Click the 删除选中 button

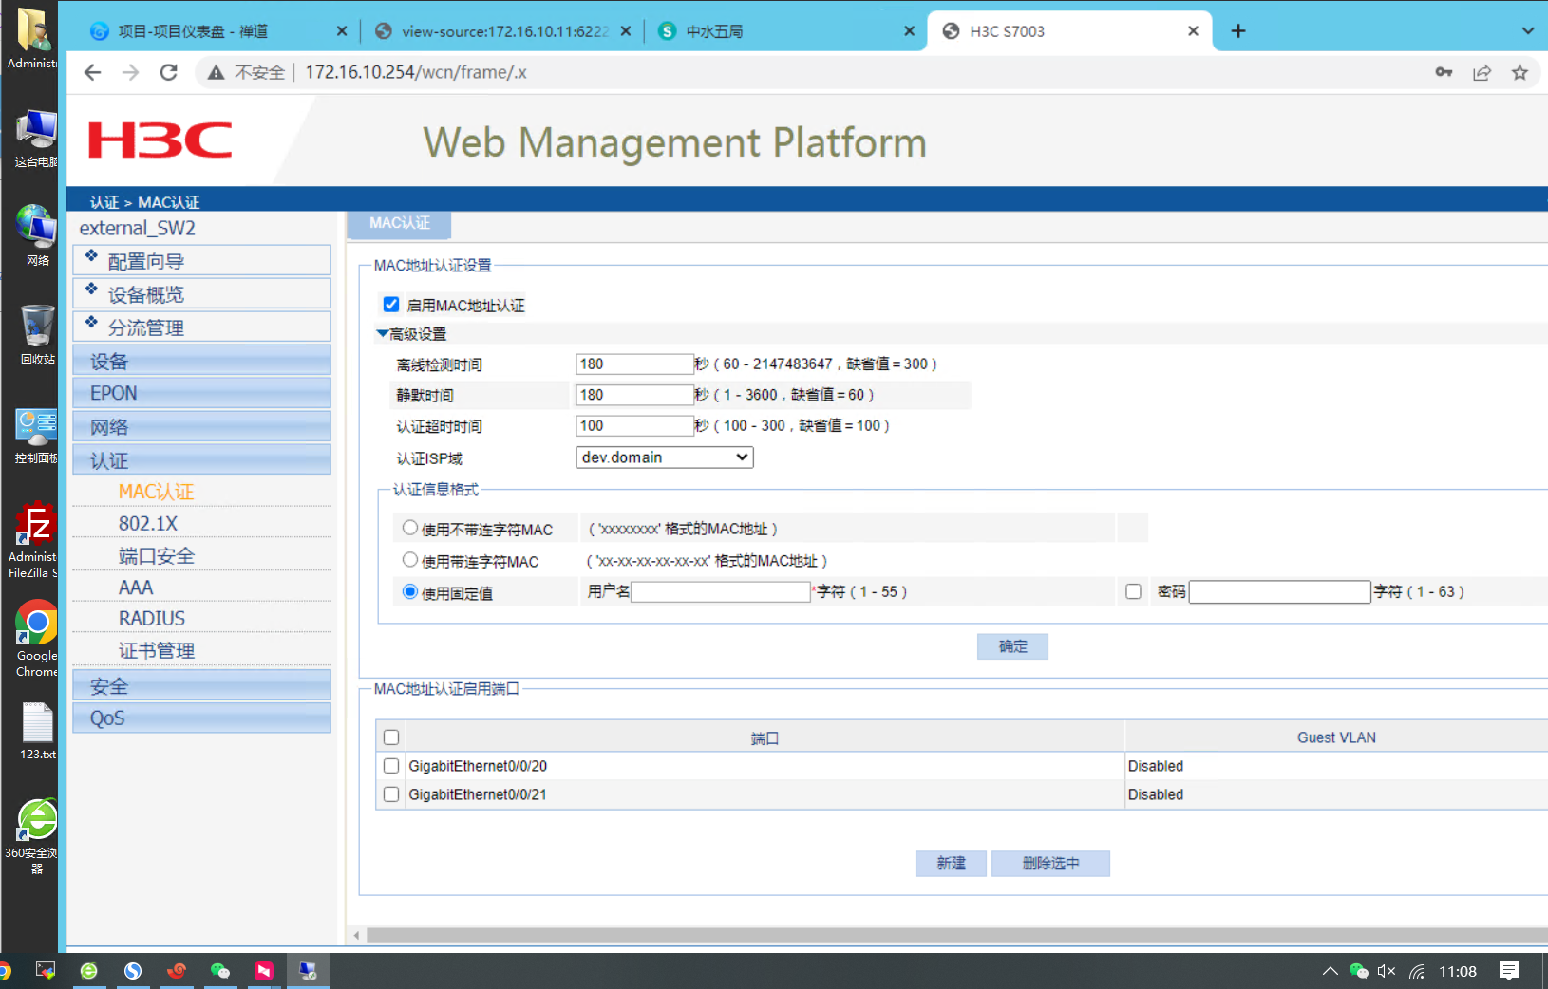click(x=1050, y=863)
